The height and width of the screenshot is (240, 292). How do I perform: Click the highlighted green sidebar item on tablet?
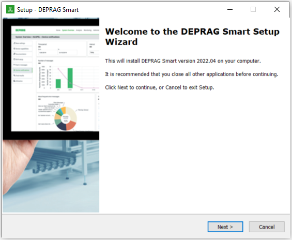(x=22, y=70)
